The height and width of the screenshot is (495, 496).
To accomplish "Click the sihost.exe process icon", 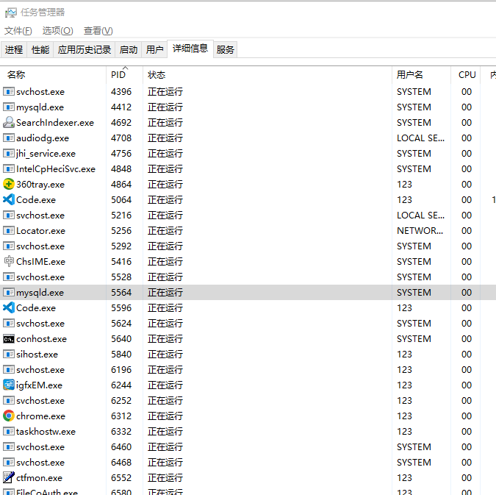I will click(9, 354).
